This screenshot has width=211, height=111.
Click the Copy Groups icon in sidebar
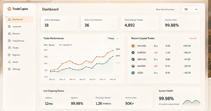(x=9, y=41)
